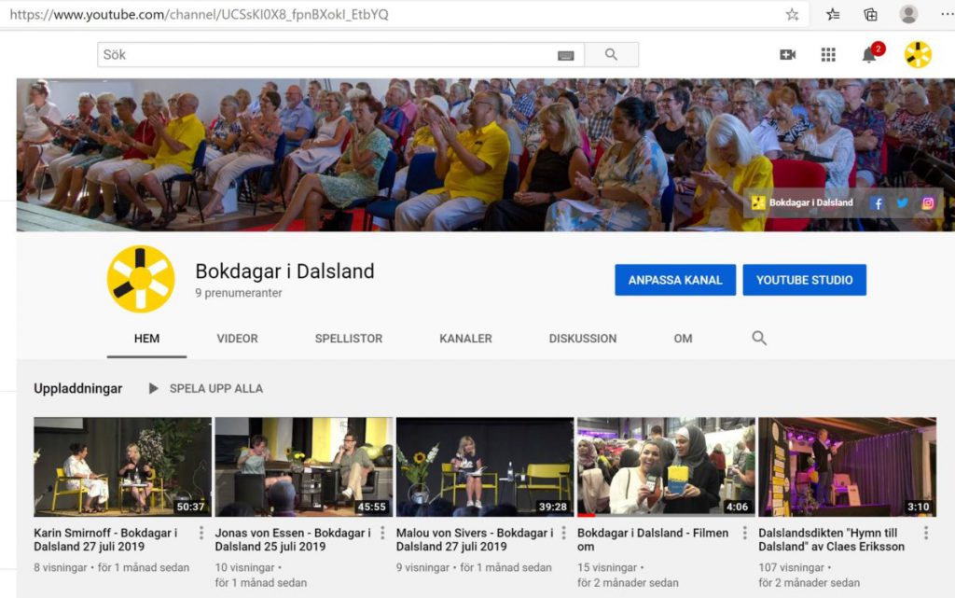The image size is (955, 598).
Task: Open the YouTube apps grid
Action: click(x=828, y=55)
